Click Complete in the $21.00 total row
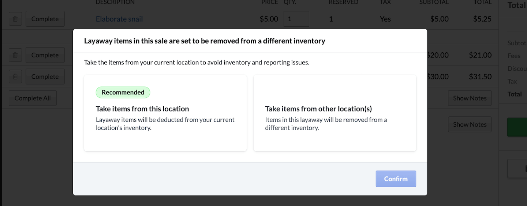 click(x=45, y=55)
